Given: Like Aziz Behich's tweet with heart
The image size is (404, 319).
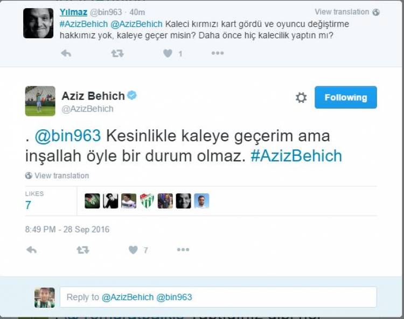Looking at the screenshot, I should point(133,249).
